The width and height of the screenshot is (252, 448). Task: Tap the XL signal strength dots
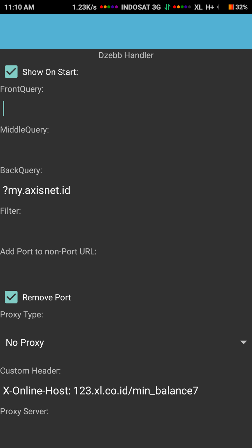[182, 7]
